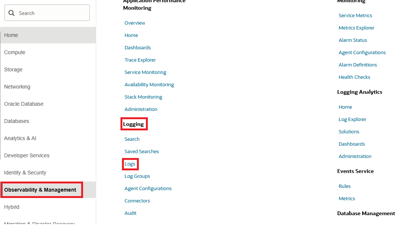Open Analytics & AI category
The height and width of the screenshot is (226, 397).
coord(20,138)
